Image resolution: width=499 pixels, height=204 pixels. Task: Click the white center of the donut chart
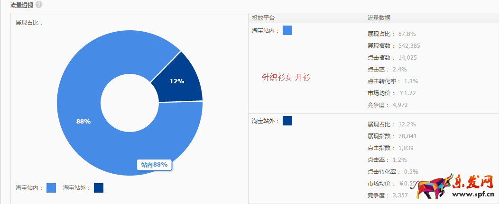[x=129, y=103]
